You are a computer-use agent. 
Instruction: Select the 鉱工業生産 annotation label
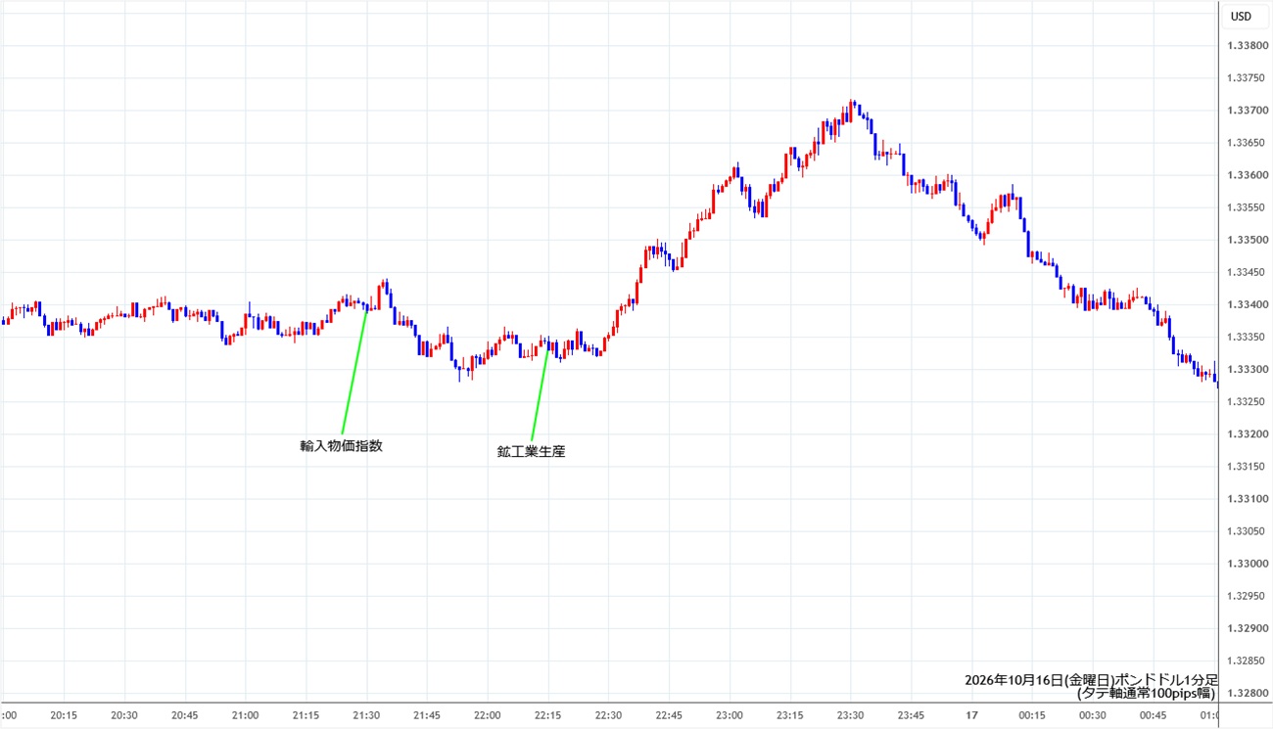(x=531, y=452)
